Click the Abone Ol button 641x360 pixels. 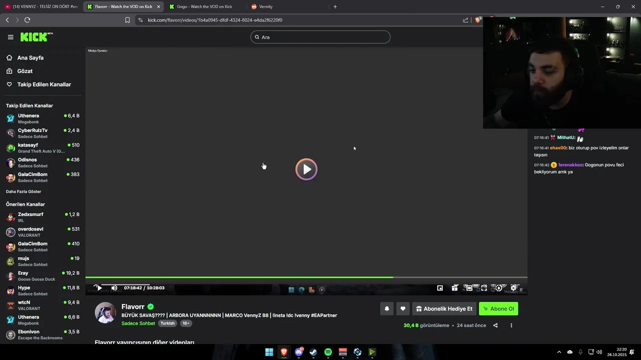tap(498, 309)
